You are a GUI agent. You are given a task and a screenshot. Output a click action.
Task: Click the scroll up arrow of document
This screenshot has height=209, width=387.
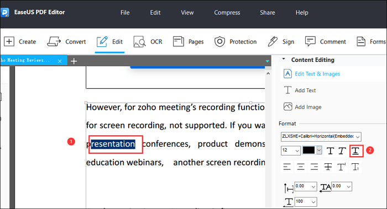tap(268, 73)
